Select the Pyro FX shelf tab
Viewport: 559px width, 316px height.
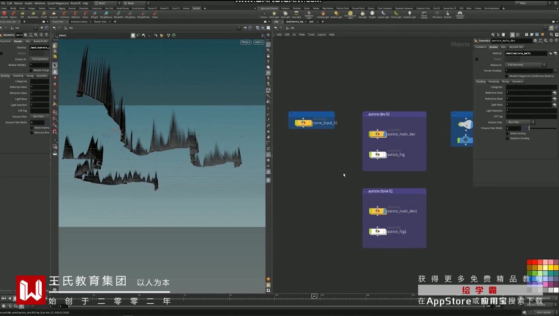pyautogui.click(x=436, y=8)
